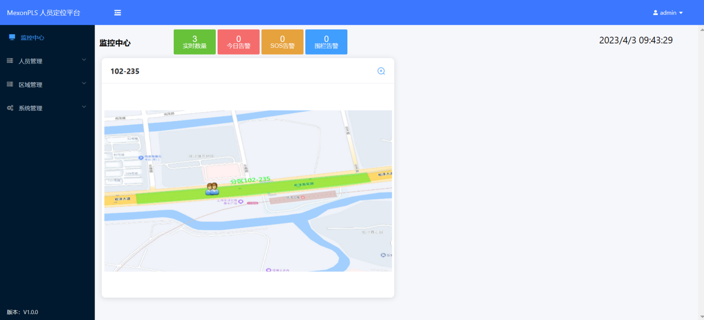Screen dimensions: 704x320
Task: Go to 监控中心 in the sidebar
Action: (47, 38)
